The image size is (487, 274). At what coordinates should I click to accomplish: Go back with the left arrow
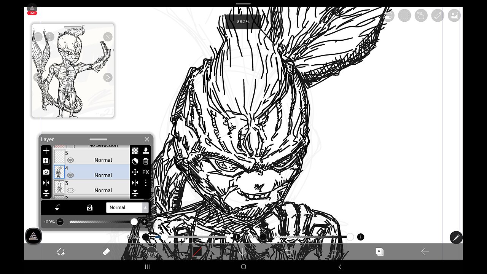click(425, 252)
